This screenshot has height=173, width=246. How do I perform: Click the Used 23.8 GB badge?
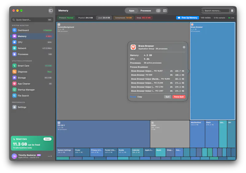[104, 18]
